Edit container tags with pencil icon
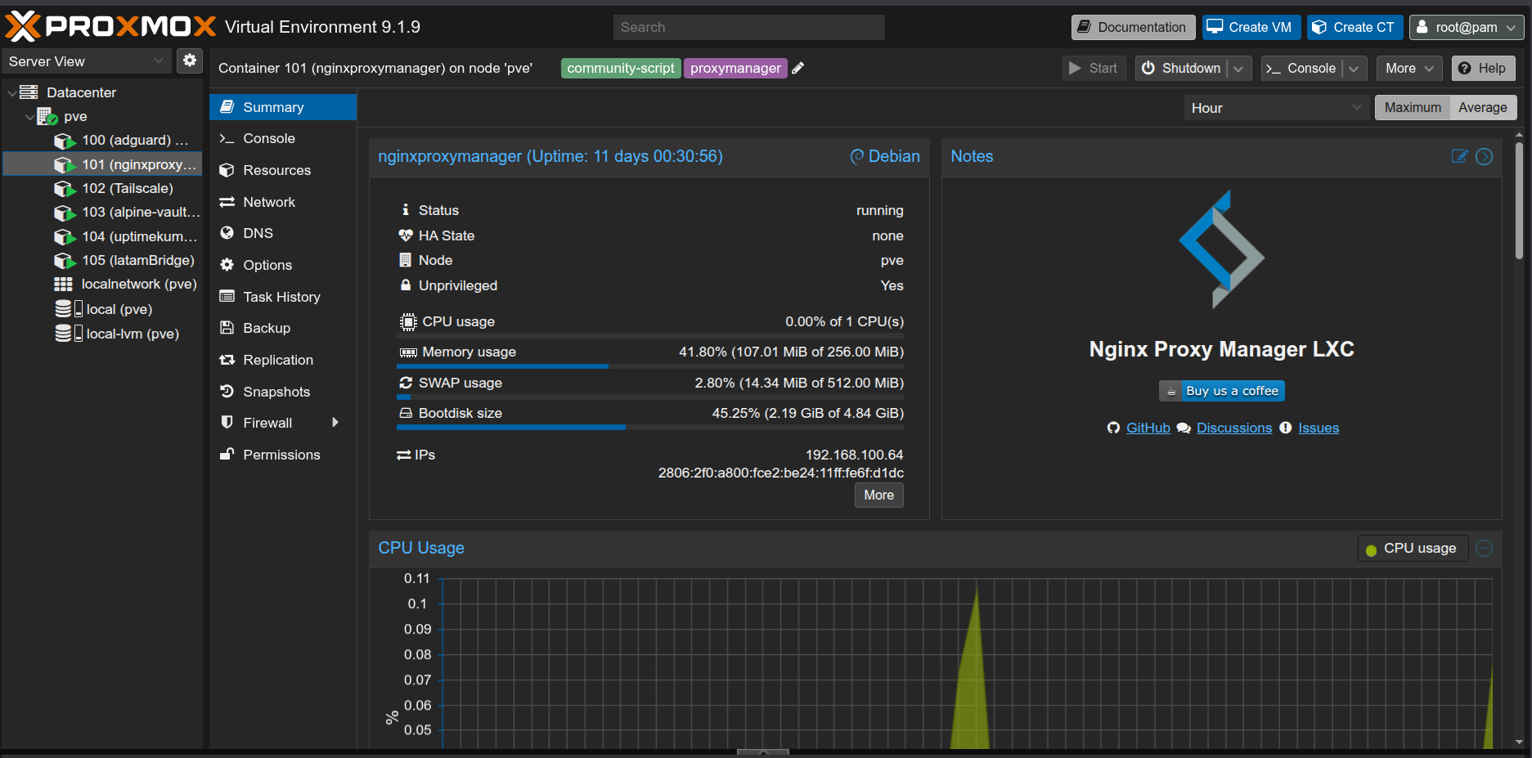 [x=798, y=69]
